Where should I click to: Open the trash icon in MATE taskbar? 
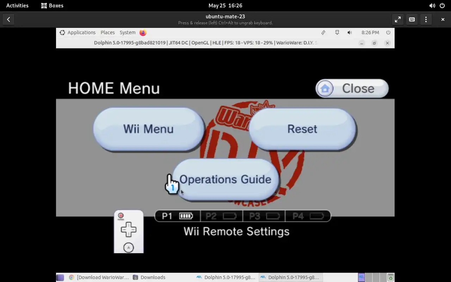[390, 277]
